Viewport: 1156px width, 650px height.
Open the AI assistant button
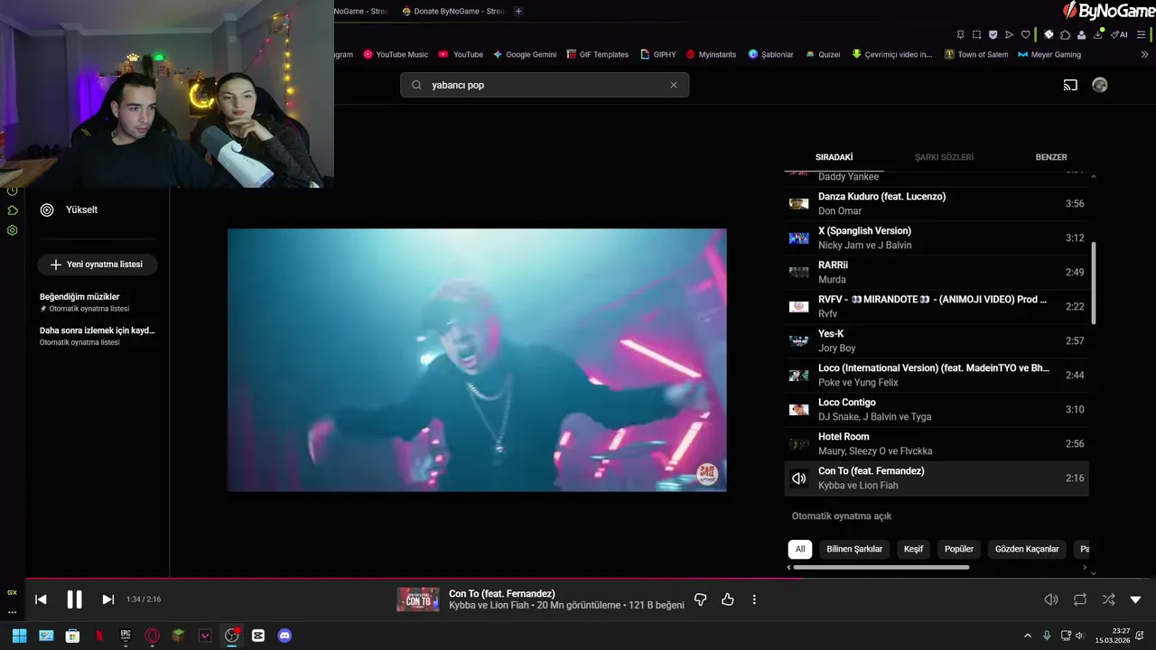[1119, 34]
